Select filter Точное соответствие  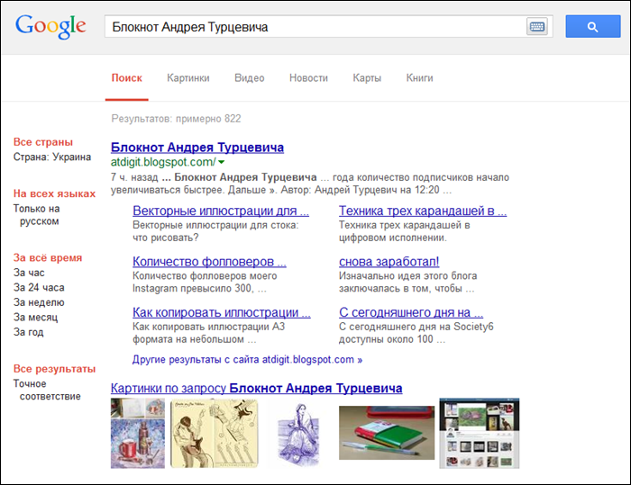click(x=47, y=391)
